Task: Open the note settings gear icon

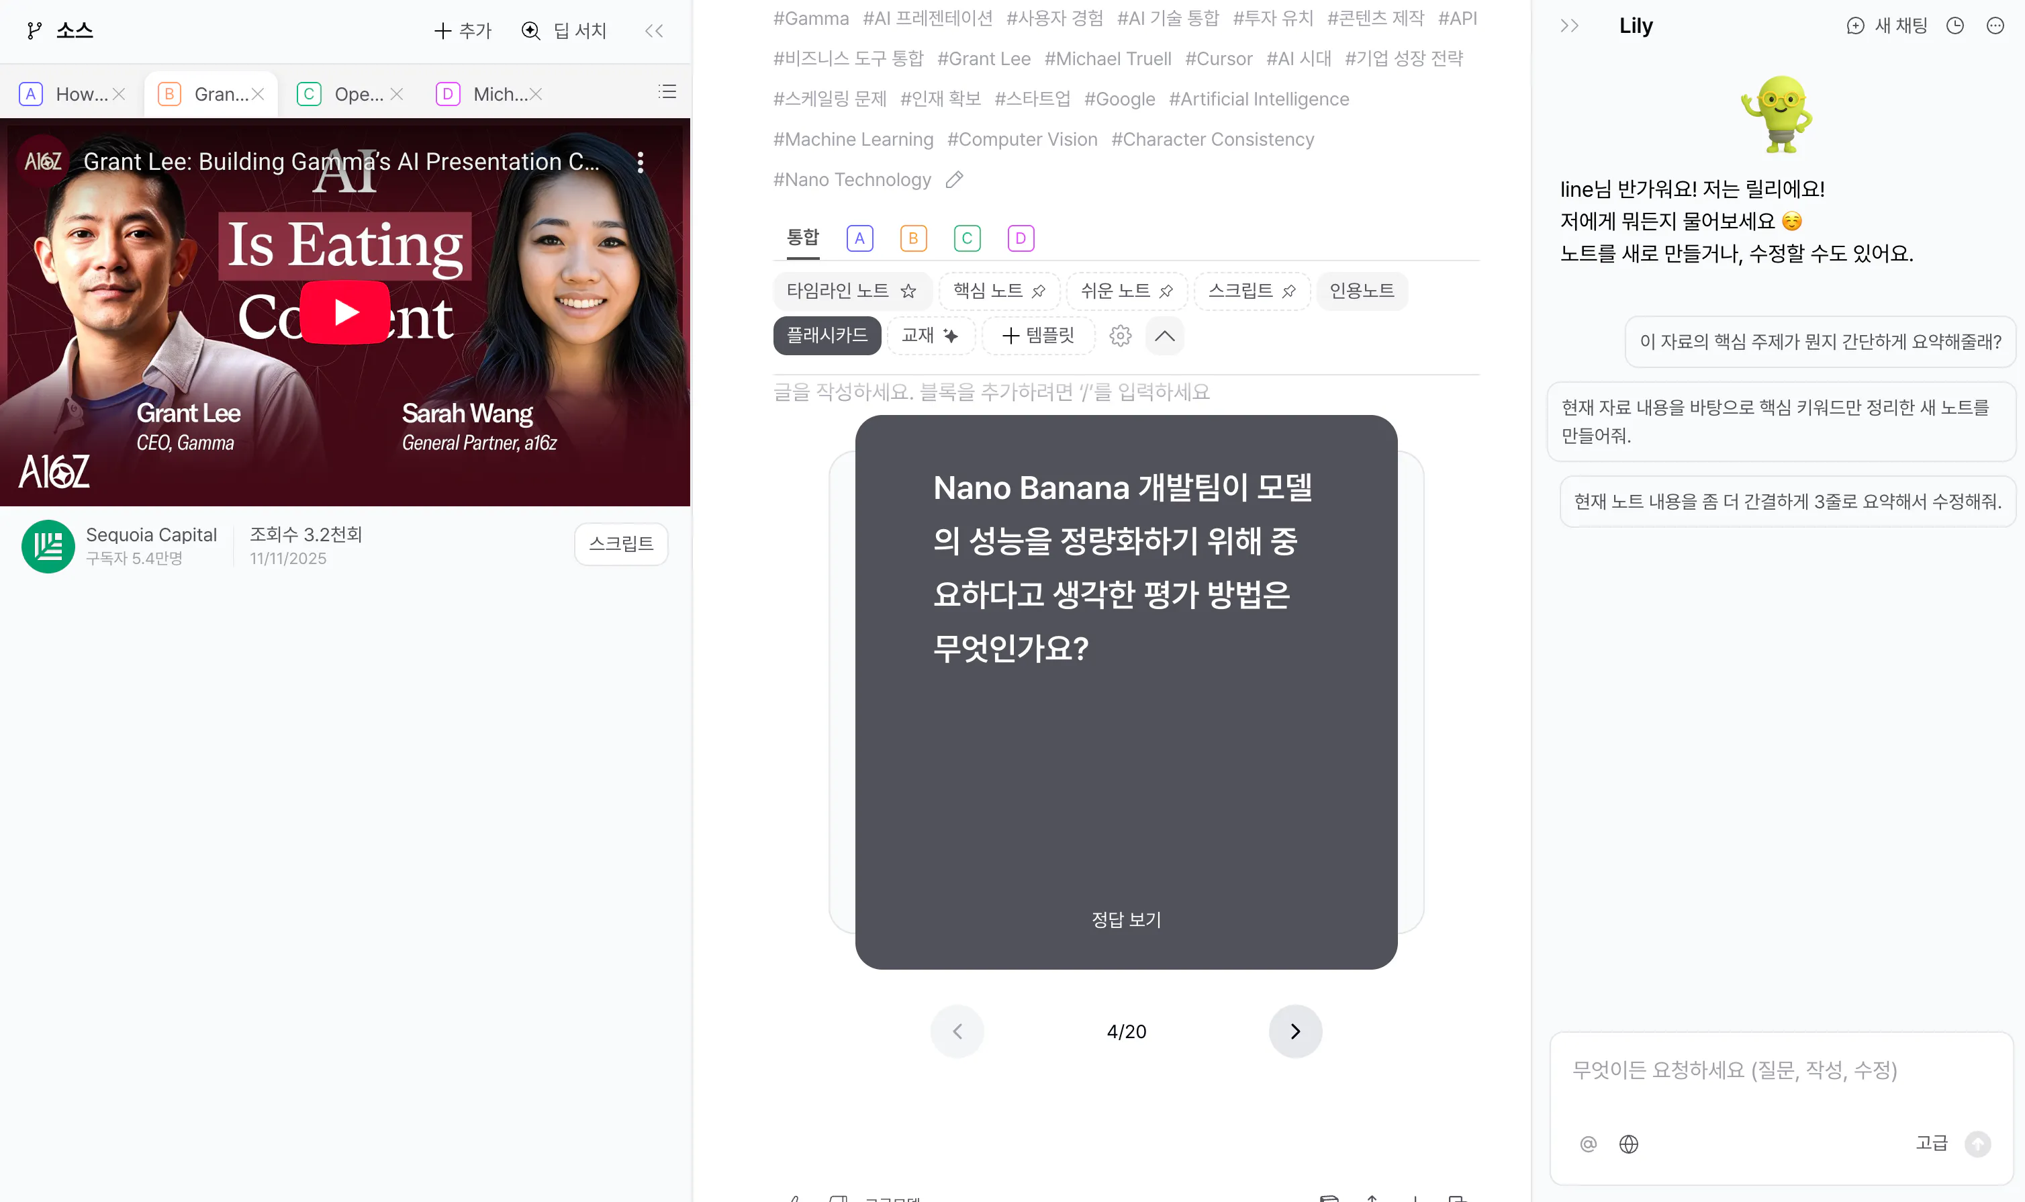Action: click(1121, 335)
